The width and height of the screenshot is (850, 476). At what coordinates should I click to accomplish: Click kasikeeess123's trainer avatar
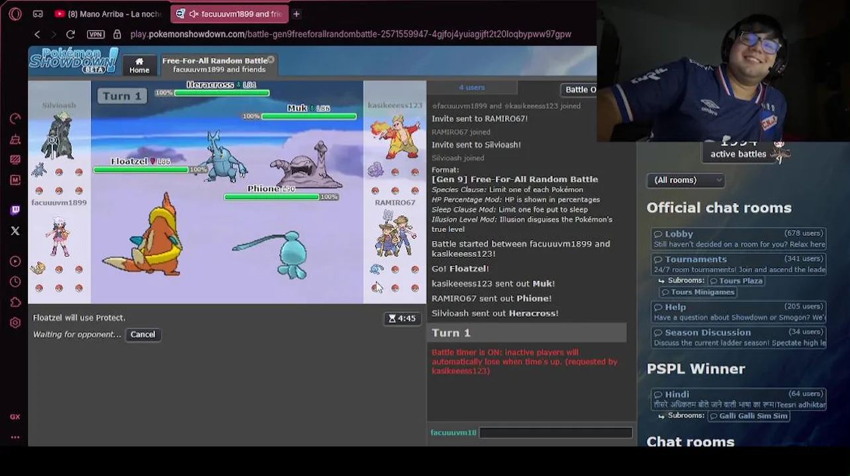click(397, 138)
